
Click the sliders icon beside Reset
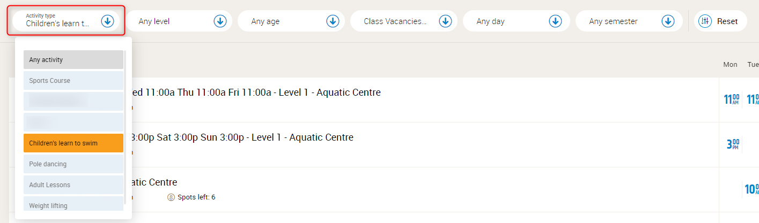[705, 21]
